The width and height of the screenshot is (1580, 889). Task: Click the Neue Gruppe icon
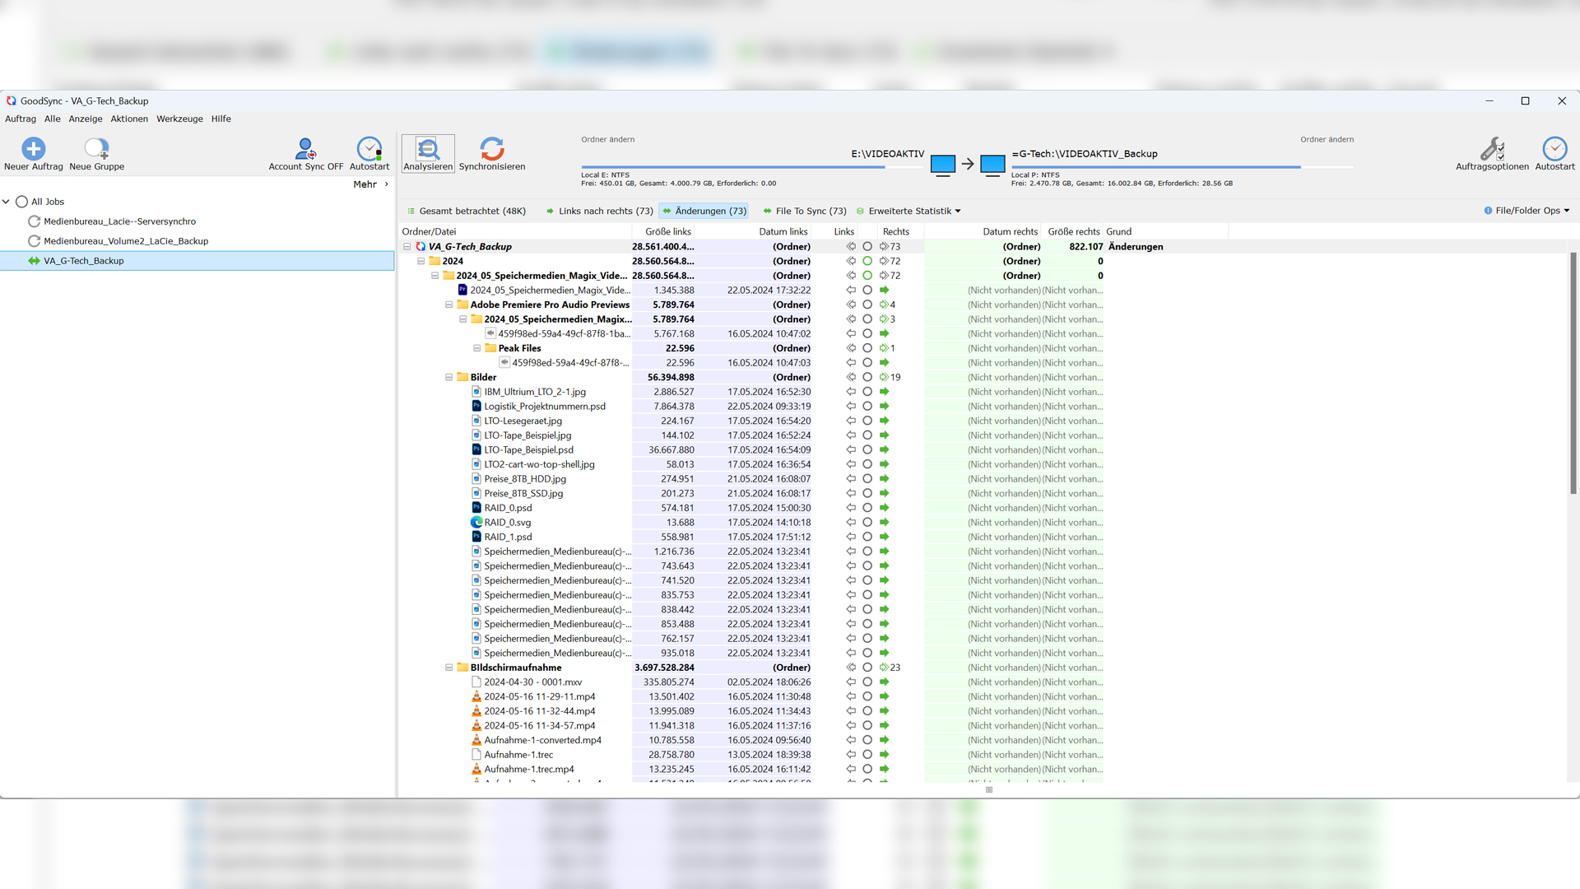[x=96, y=149]
